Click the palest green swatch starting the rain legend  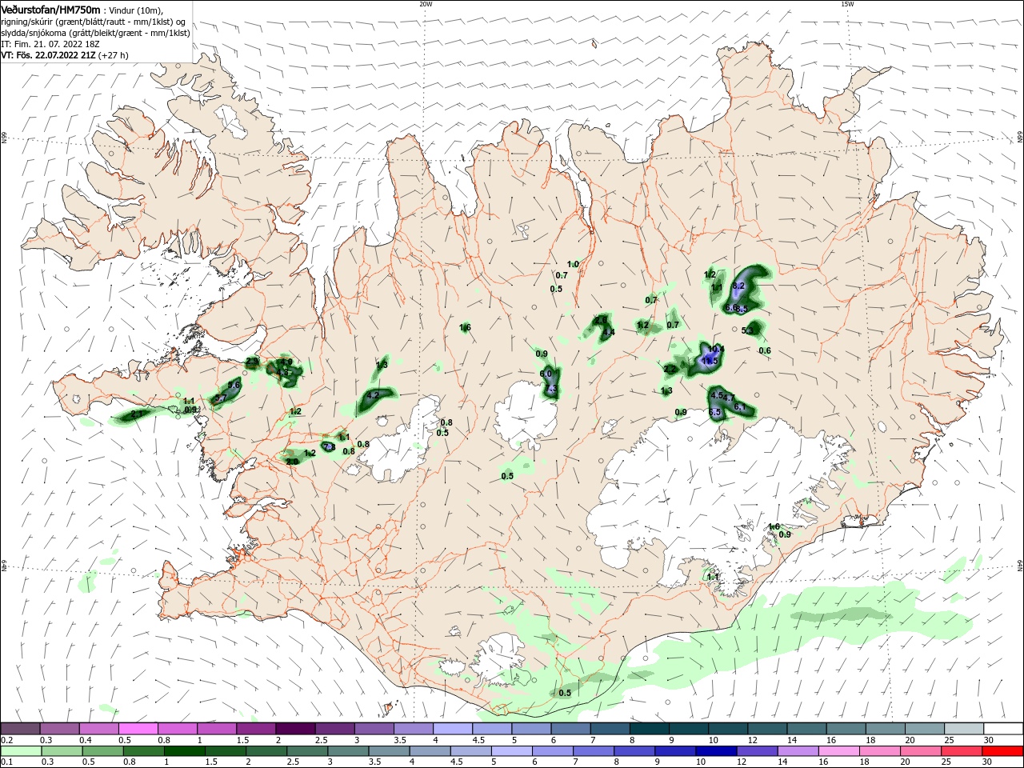click(x=21, y=751)
